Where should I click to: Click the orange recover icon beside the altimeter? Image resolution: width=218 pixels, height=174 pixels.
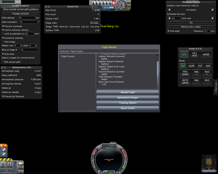click(x=128, y=9)
